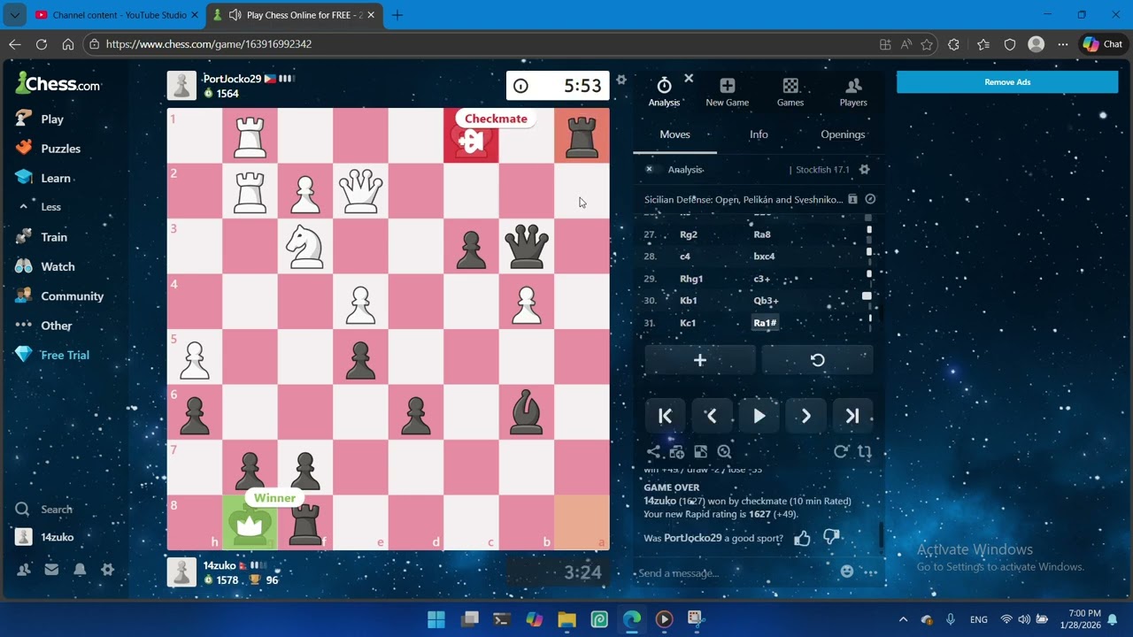Open the Community section
The width and height of the screenshot is (1133, 637).
59,296
